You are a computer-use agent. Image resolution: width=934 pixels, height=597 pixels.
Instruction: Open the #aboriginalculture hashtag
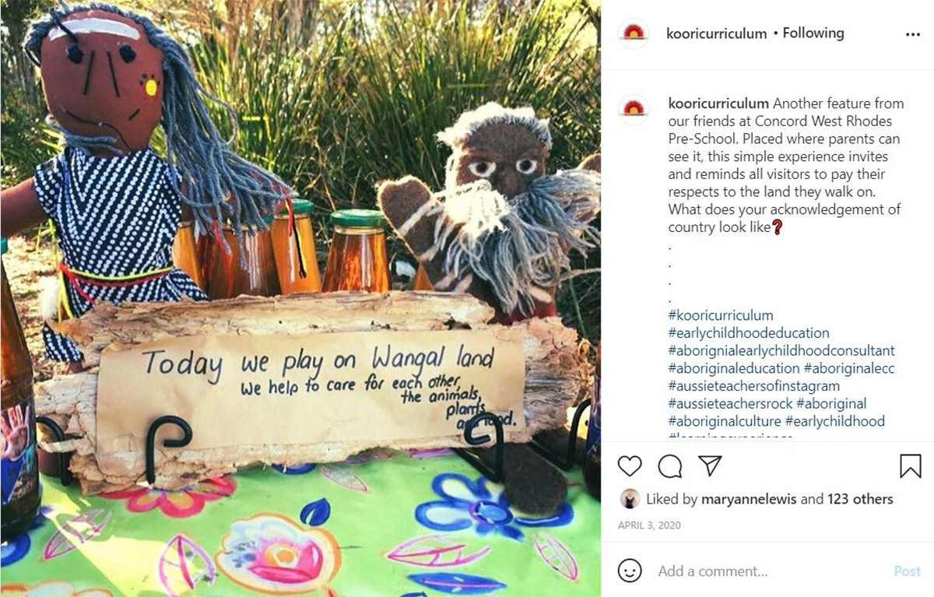coord(725,421)
